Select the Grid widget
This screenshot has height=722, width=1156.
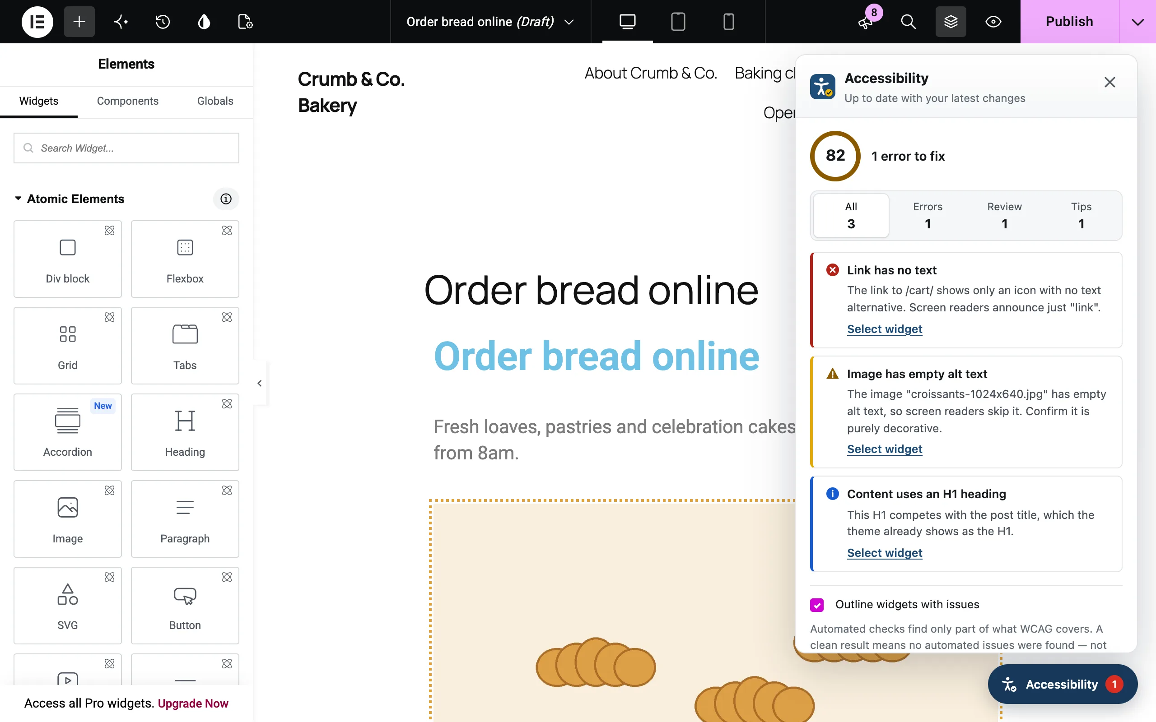pos(67,345)
